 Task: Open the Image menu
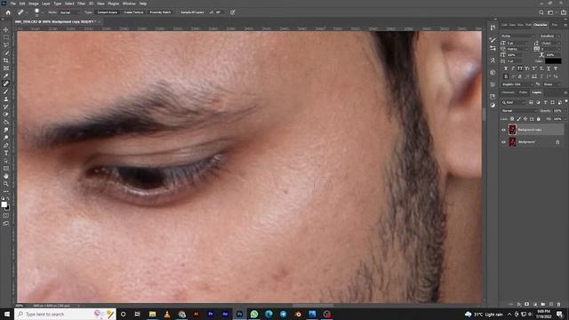click(x=34, y=4)
